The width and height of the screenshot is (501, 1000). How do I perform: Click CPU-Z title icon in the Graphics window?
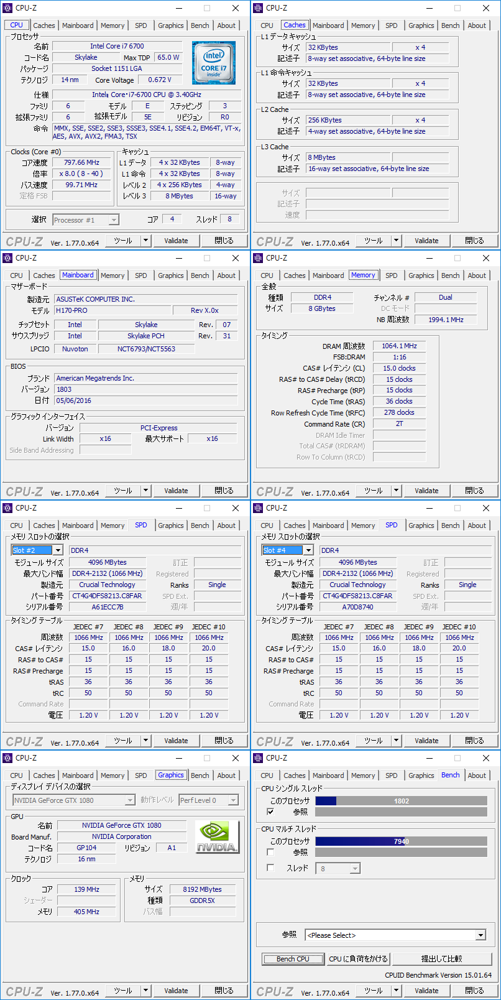pyautogui.click(x=8, y=758)
